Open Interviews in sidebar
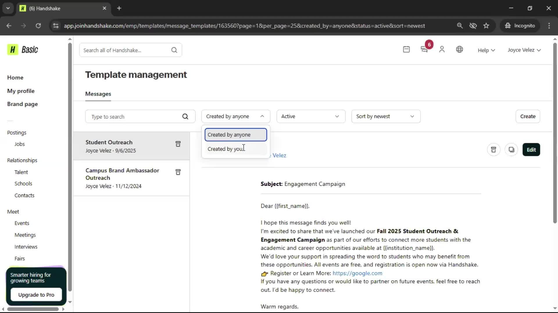558x313 pixels. point(26,247)
